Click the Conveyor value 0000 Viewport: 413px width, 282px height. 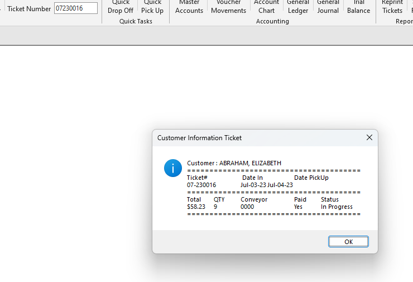coord(247,207)
